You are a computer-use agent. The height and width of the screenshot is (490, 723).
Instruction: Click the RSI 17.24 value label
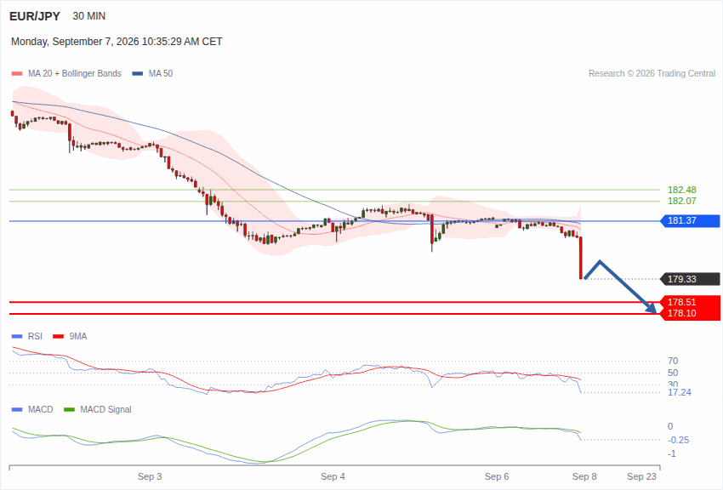tap(680, 393)
